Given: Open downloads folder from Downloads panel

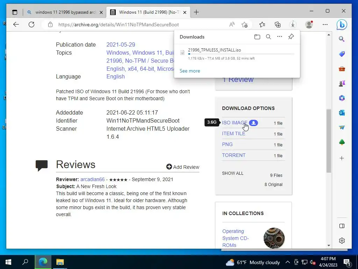Looking at the screenshot, I should point(257,37).
